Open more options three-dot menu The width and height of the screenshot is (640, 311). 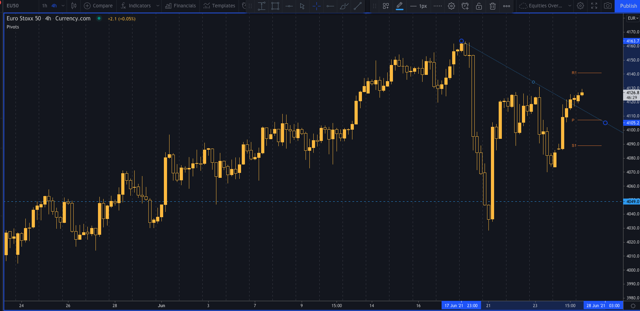pyautogui.click(x=506, y=6)
